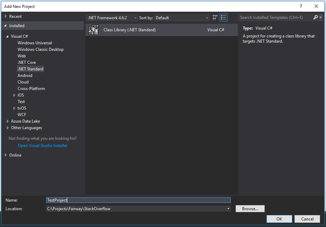Click the dialog help question mark
The width and height of the screenshot is (326, 227).
click(301, 6)
